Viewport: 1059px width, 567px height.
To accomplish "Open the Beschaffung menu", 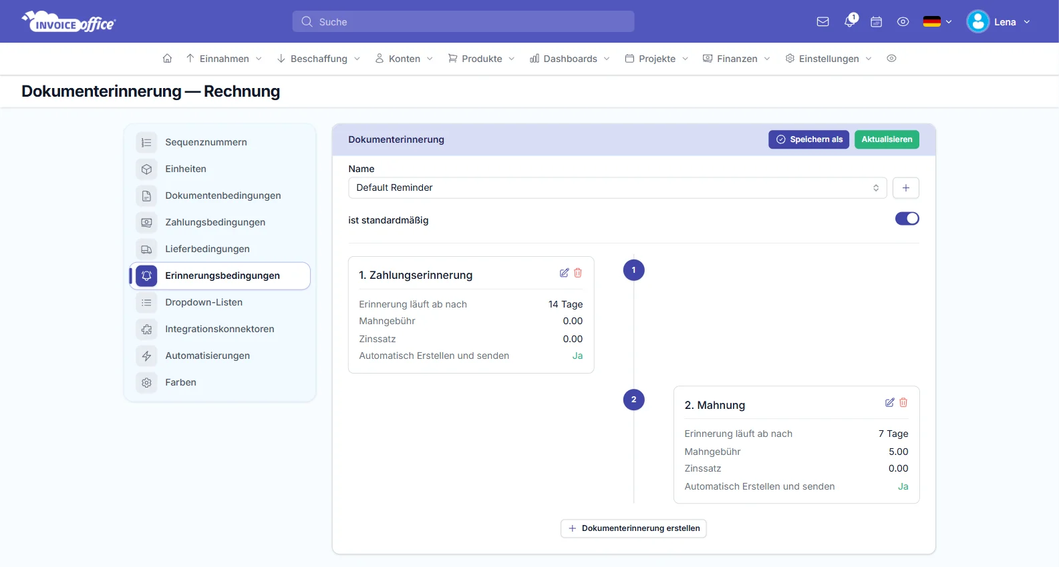I will pos(319,59).
